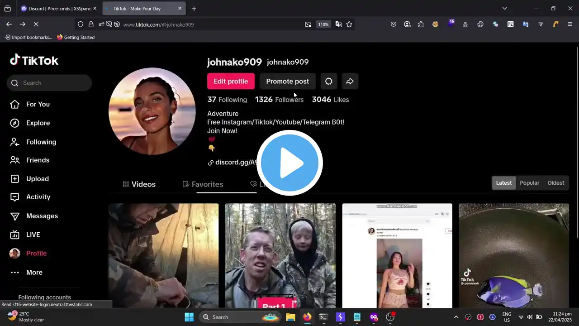Open the tent camping video thumbnail
Viewport: 579px width, 326px height.
click(x=163, y=256)
